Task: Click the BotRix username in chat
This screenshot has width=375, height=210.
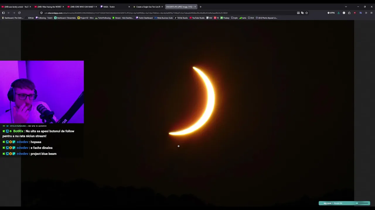Action: pos(18,131)
